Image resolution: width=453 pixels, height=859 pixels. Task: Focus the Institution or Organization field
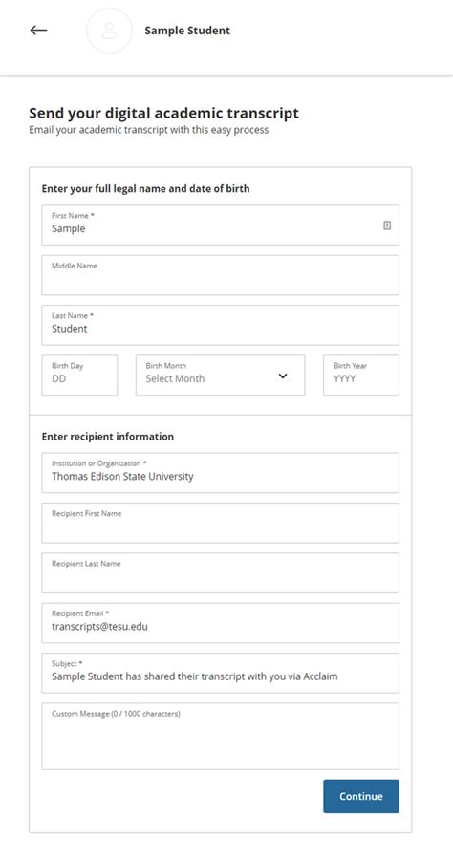click(220, 473)
